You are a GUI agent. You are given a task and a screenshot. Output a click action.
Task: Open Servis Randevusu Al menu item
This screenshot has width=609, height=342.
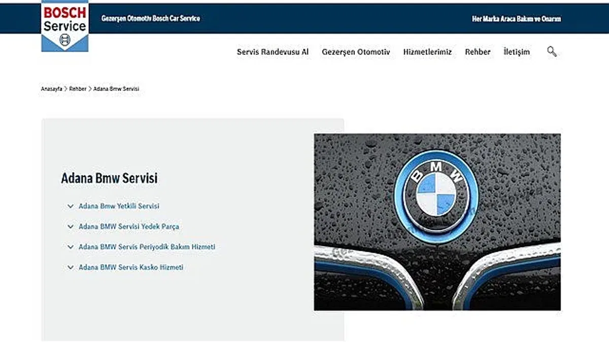(x=273, y=52)
